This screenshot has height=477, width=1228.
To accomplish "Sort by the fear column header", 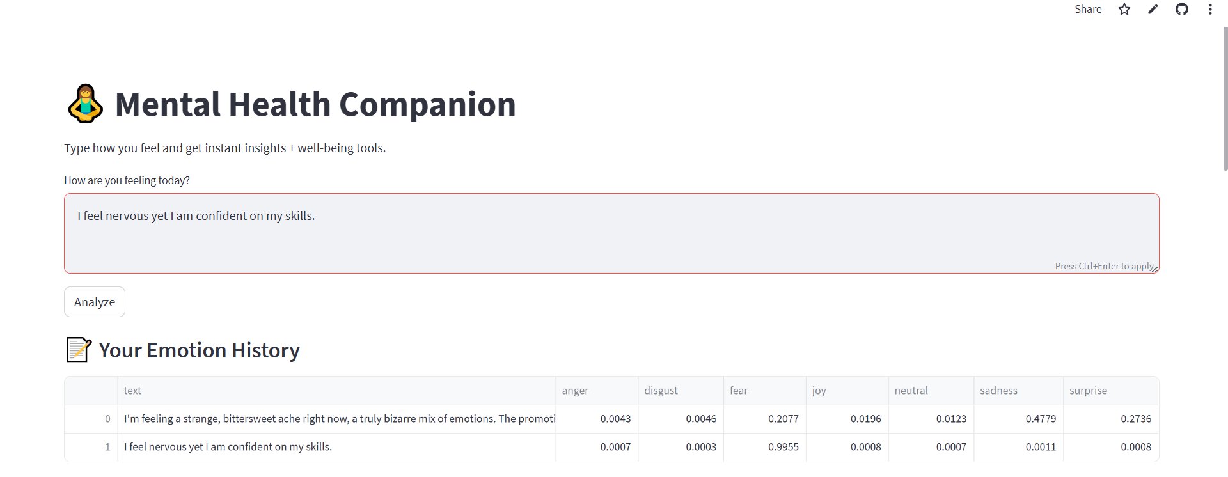I will click(764, 391).
